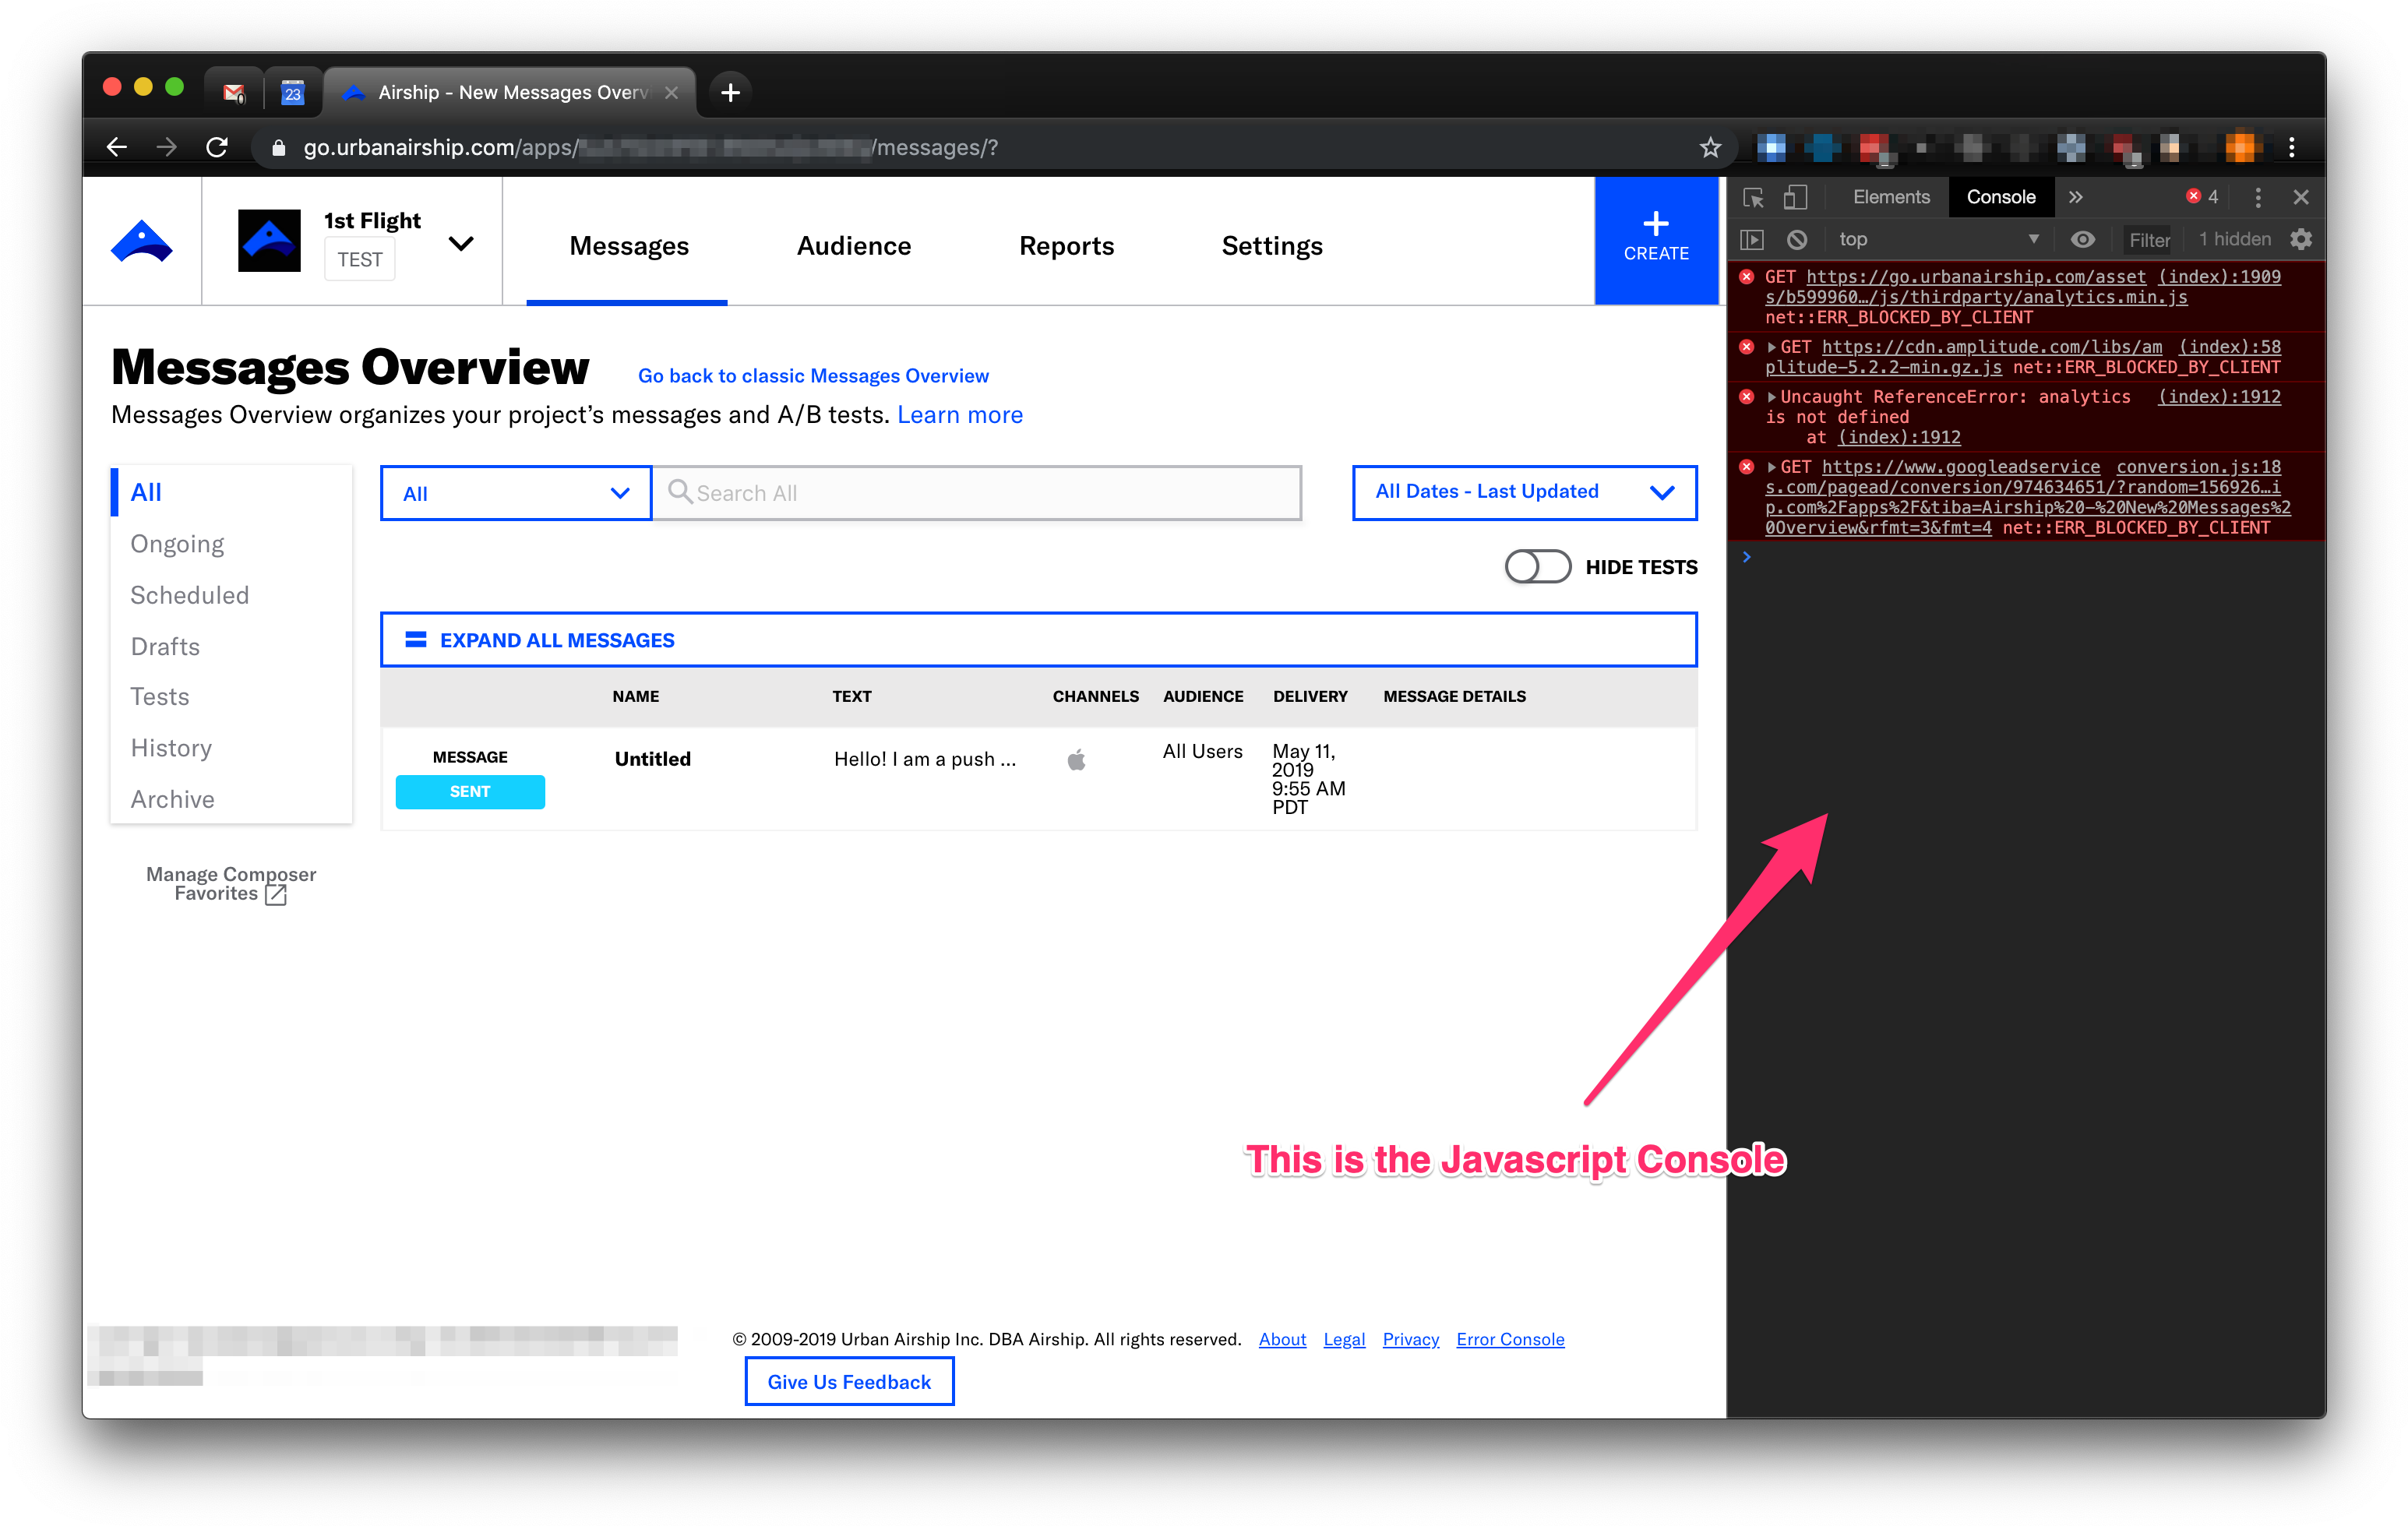Viewport: 2408px width, 1526px height.
Task: Click the console Filter field
Action: (2149, 240)
